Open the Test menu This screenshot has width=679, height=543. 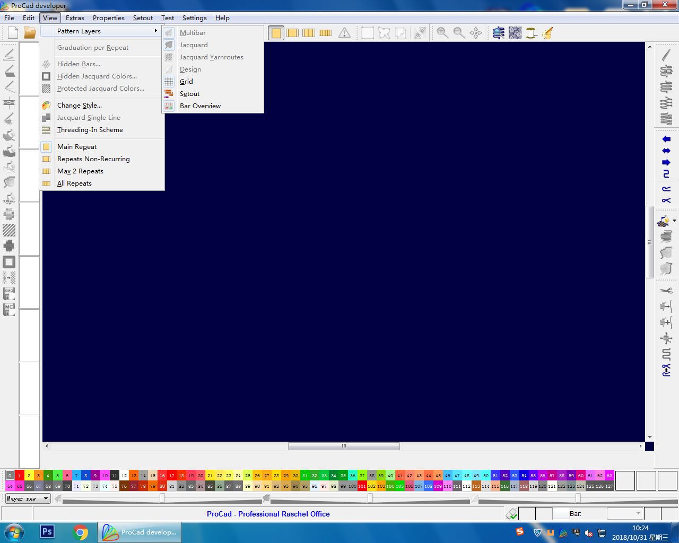167,18
